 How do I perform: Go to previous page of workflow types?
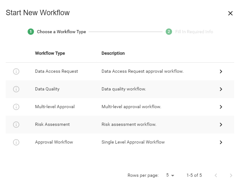[x=216, y=176]
